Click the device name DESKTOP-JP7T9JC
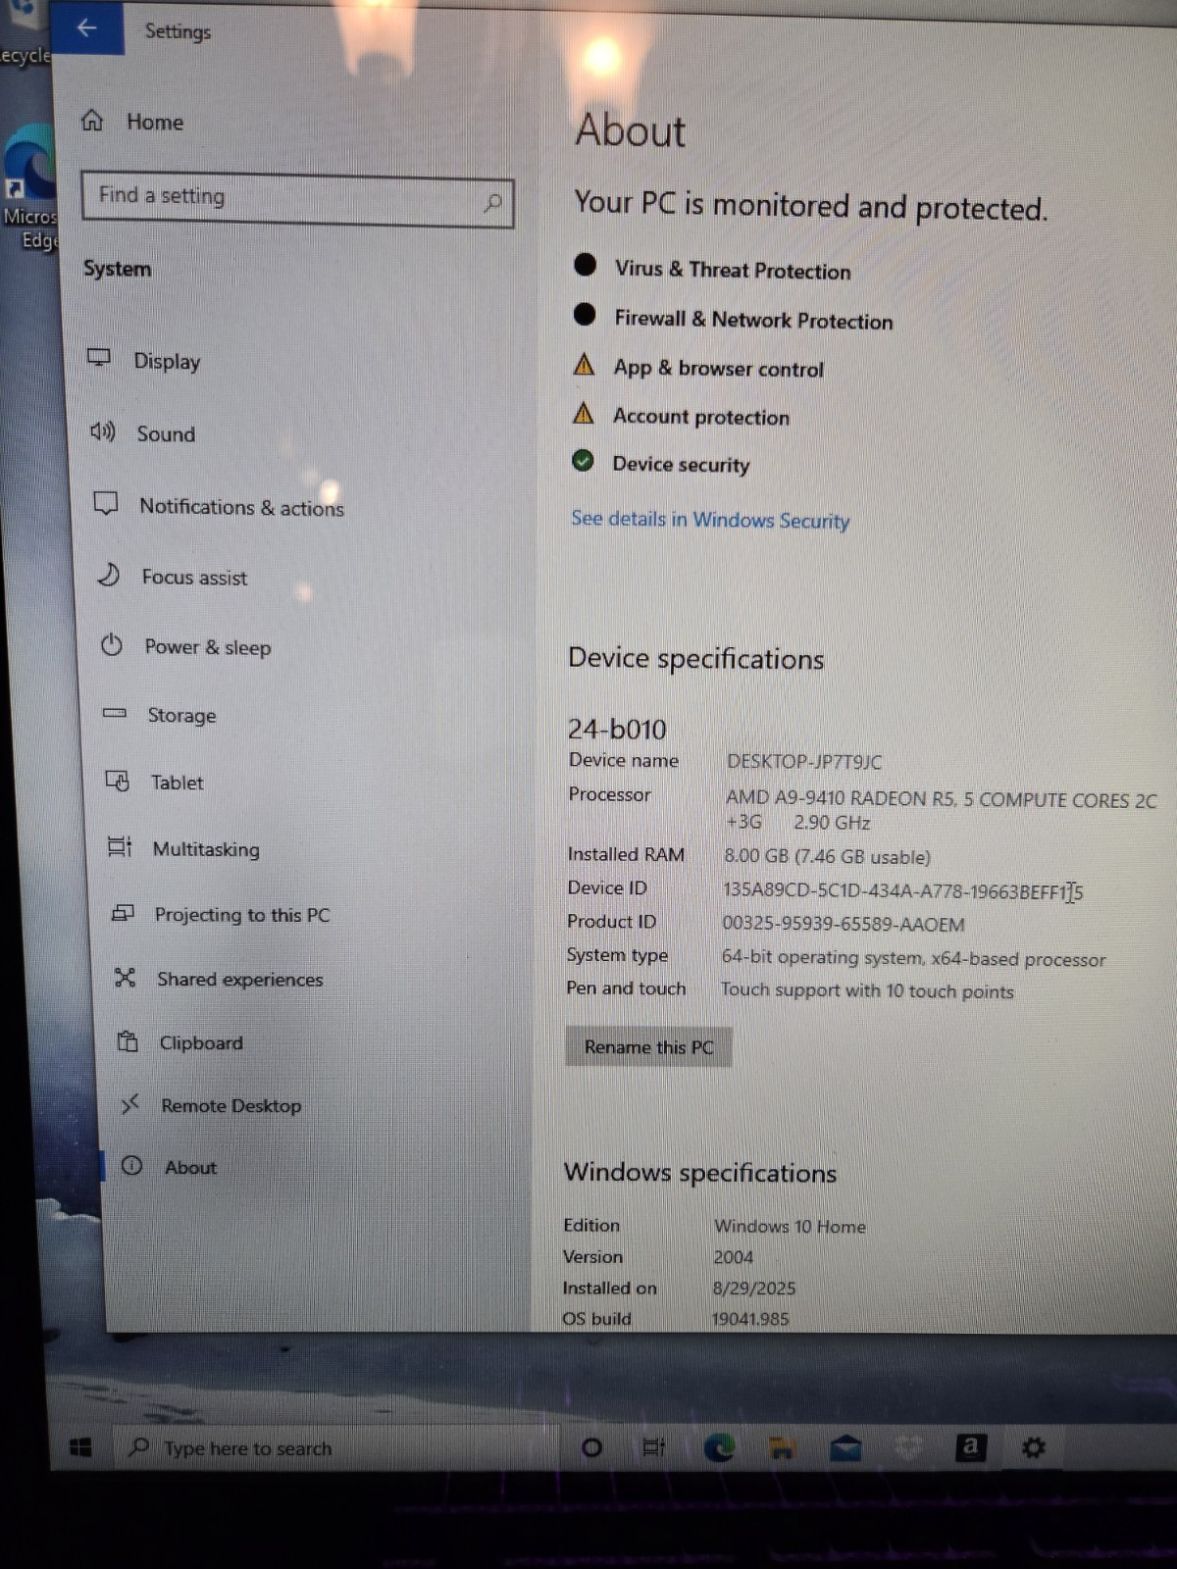 tap(804, 761)
